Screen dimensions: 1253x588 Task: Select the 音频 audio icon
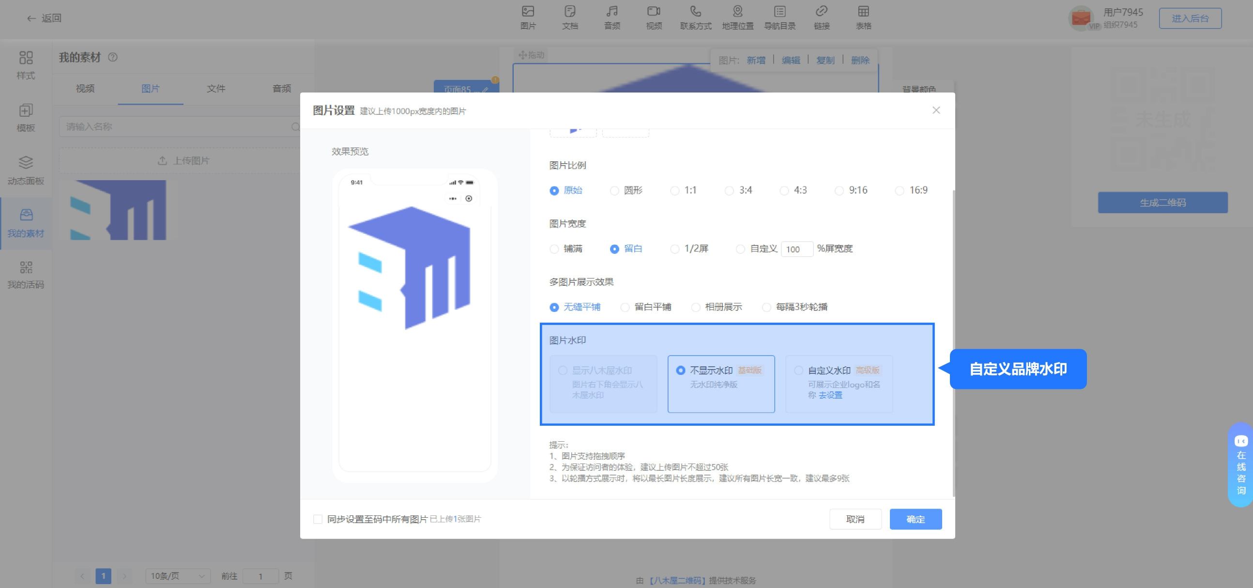coord(612,17)
